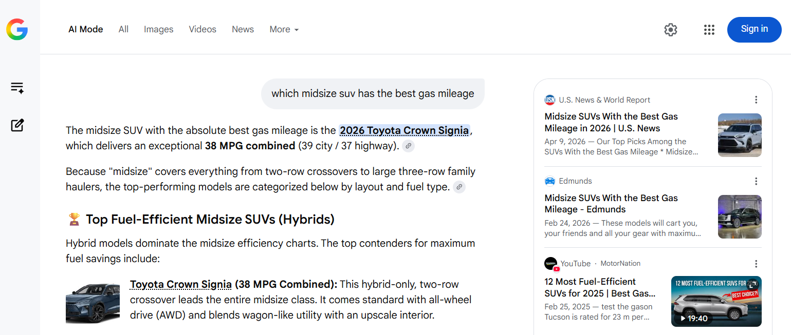Click Edmunds article SUV thumbnail

tap(740, 216)
